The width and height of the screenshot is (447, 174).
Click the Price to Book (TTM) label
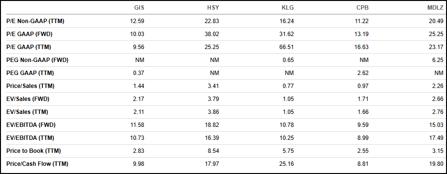pos(33,151)
